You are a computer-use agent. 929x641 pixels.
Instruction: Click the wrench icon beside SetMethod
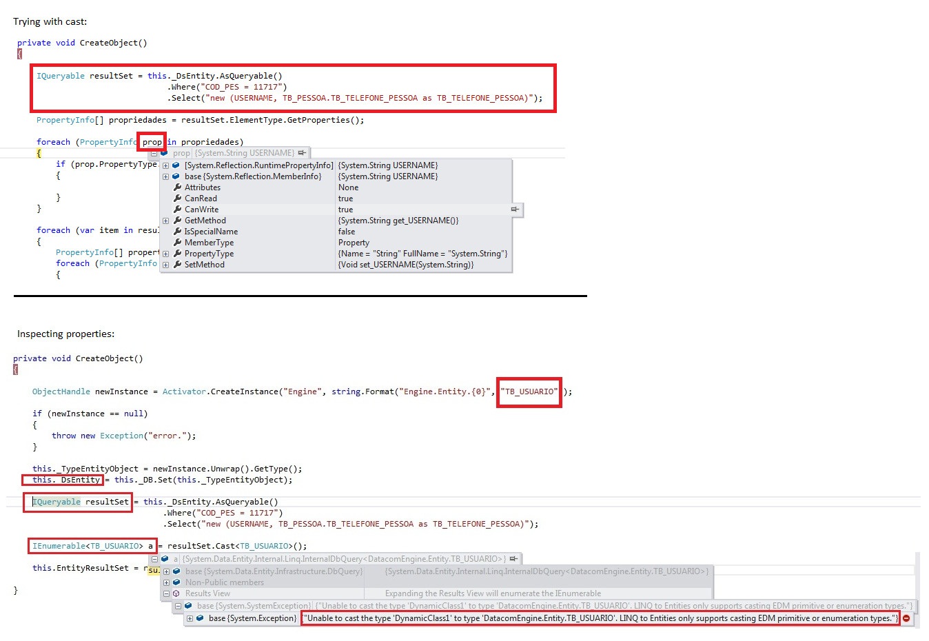click(x=177, y=265)
